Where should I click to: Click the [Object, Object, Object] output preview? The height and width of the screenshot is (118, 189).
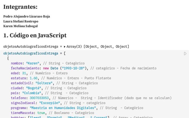click(x=106, y=47)
